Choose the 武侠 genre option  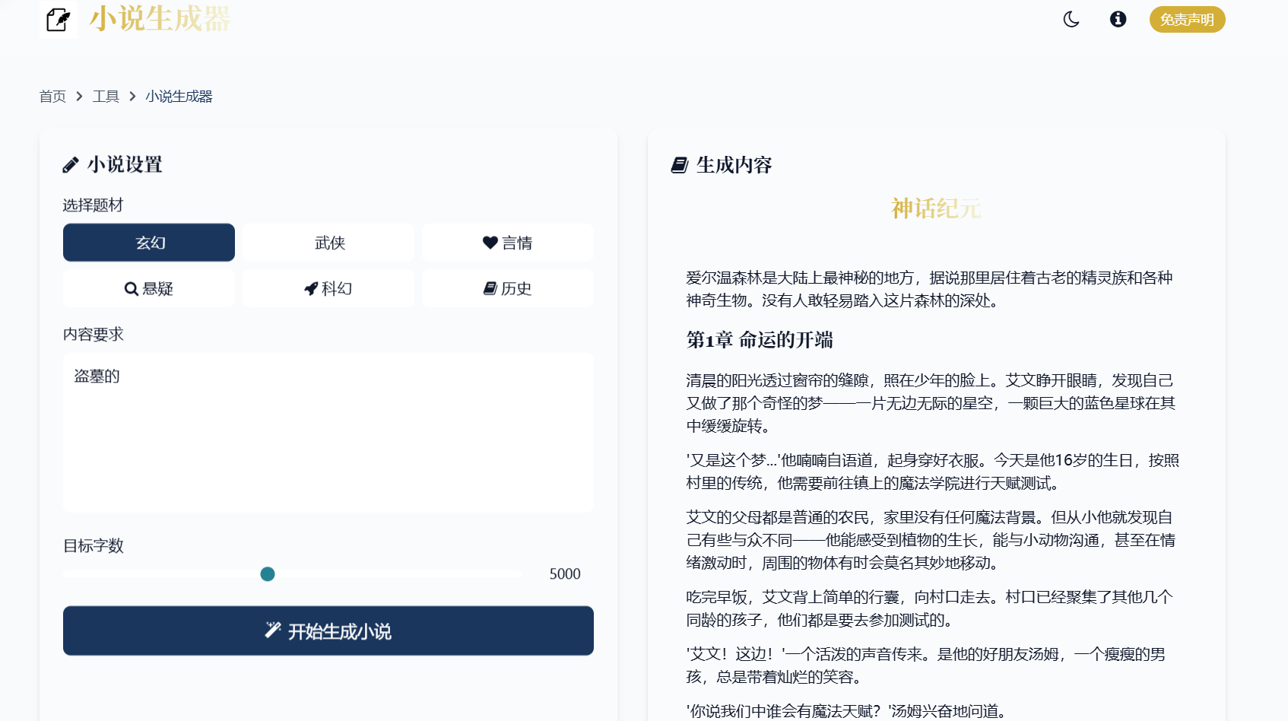328,243
